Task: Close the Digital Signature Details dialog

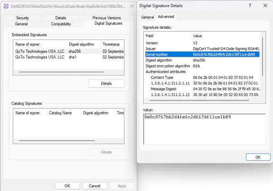Action: (x=264, y=5)
